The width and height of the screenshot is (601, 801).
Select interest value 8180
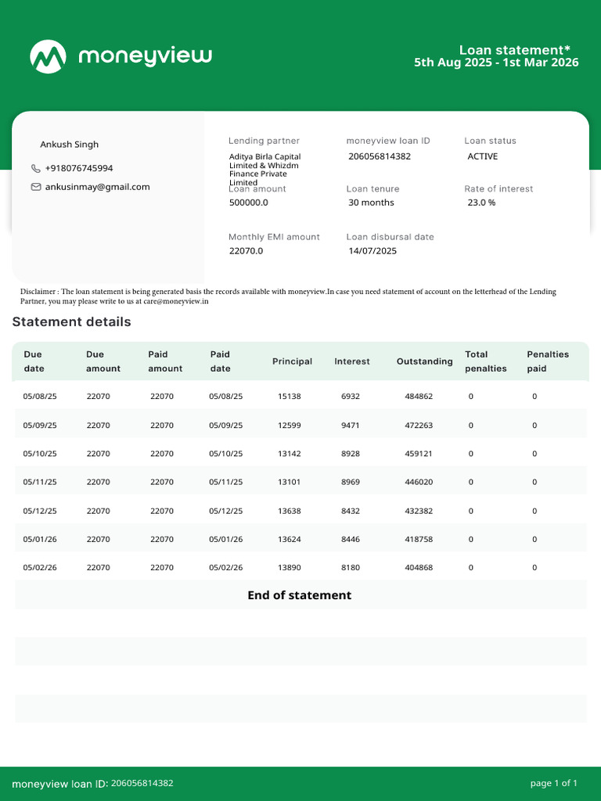click(x=351, y=568)
